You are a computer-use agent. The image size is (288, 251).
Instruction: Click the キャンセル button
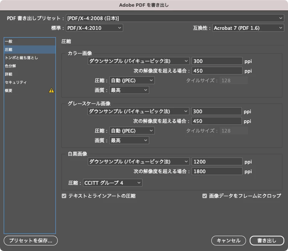click(229, 241)
